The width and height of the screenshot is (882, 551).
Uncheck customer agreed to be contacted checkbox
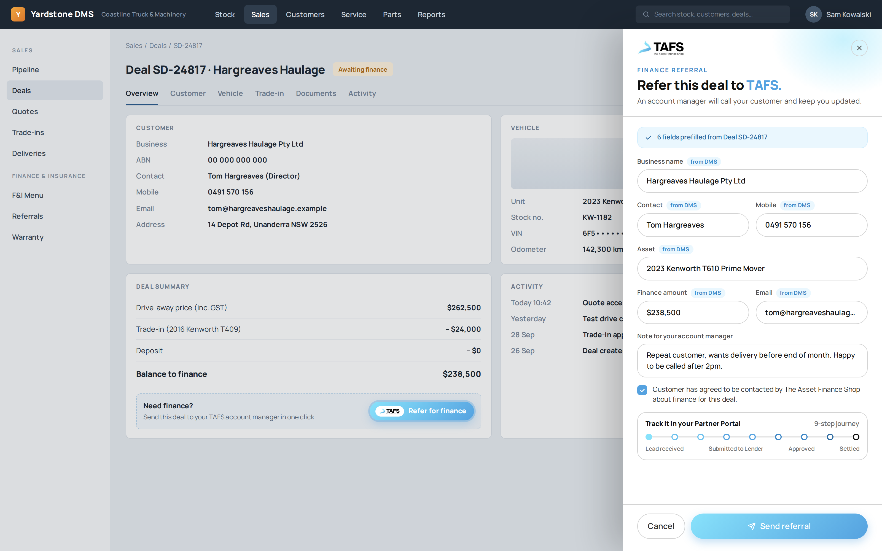[642, 390]
